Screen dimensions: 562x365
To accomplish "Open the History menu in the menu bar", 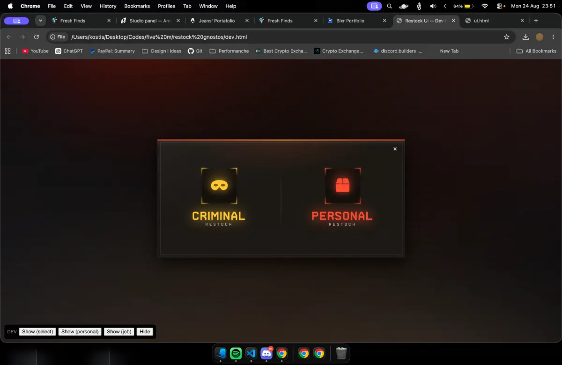I will pos(108,6).
